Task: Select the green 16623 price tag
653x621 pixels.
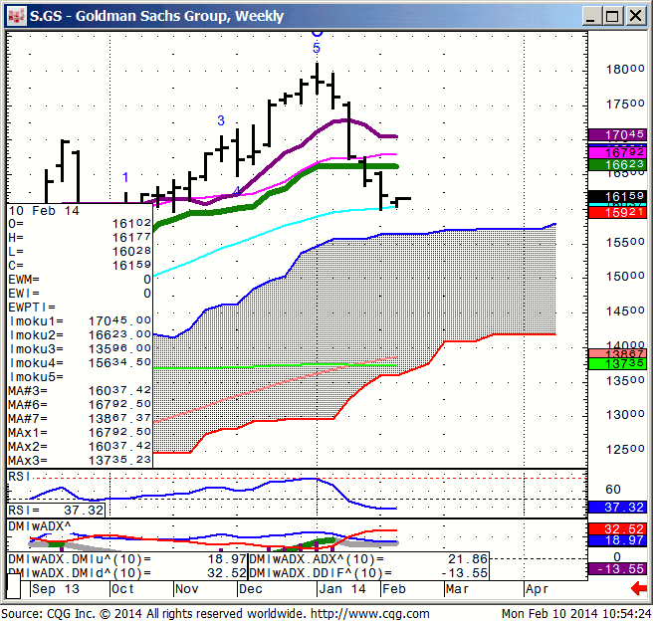Action: [x=617, y=165]
